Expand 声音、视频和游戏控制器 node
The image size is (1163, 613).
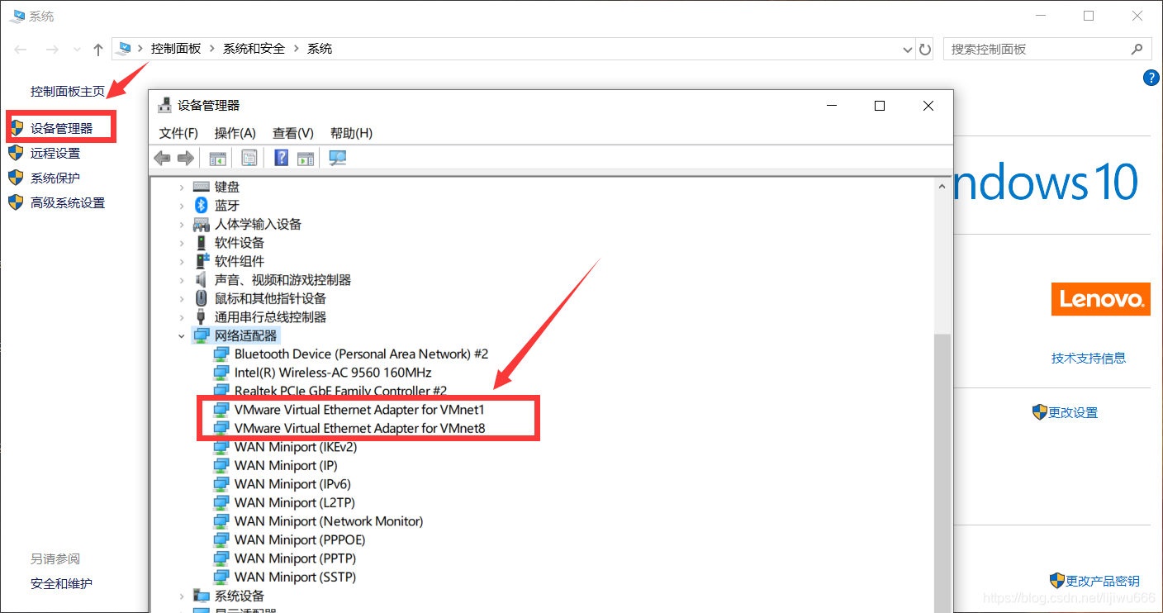(x=182, y=280)
